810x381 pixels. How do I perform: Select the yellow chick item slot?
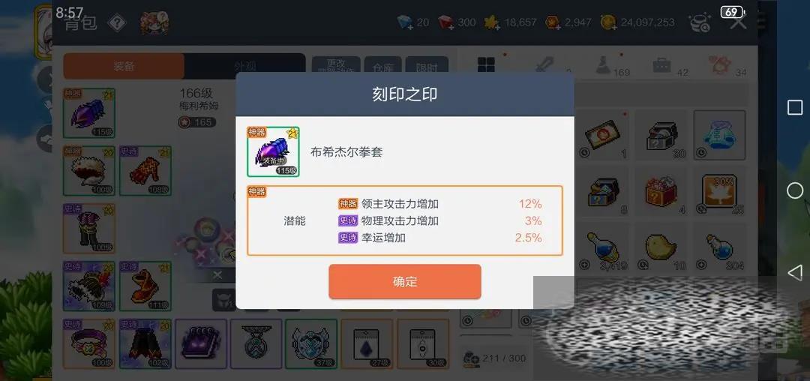tap(661, 249)
